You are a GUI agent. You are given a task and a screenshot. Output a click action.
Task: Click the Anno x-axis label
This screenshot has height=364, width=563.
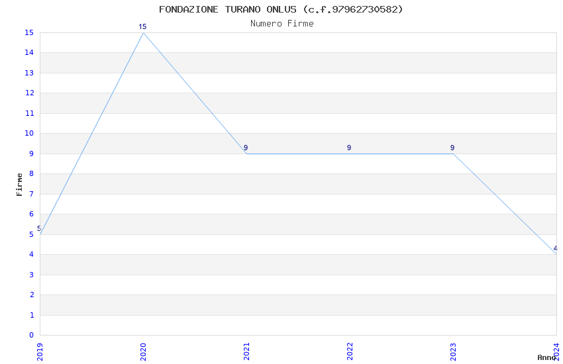click(546, 357)
